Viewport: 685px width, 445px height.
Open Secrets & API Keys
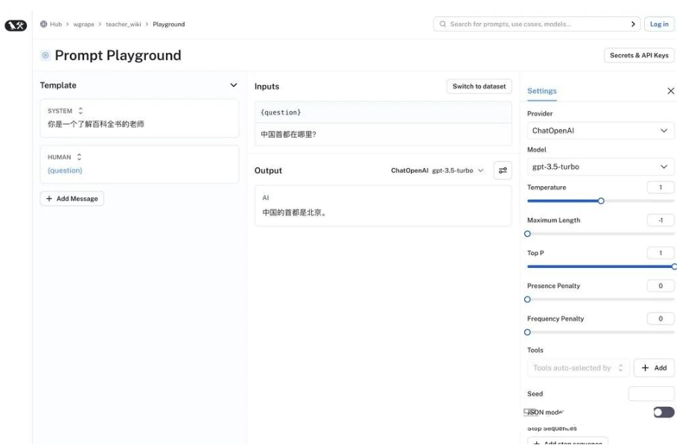[639, 56]
